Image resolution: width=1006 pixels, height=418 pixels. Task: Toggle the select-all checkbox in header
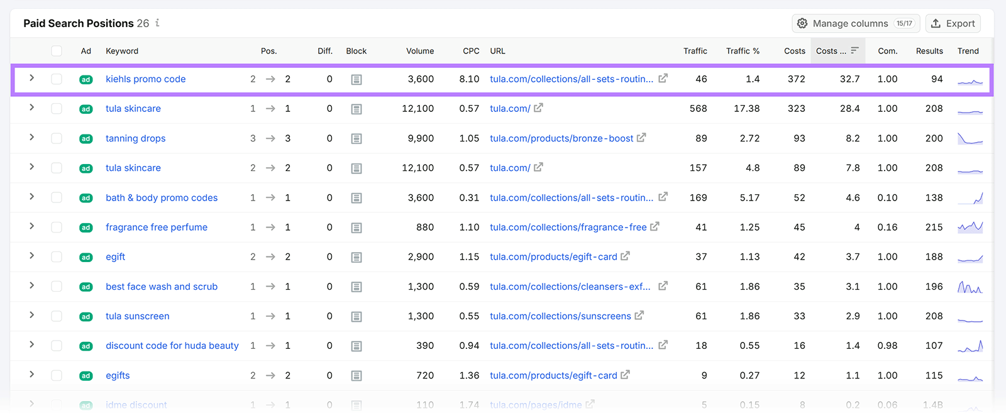coord(57,51)
